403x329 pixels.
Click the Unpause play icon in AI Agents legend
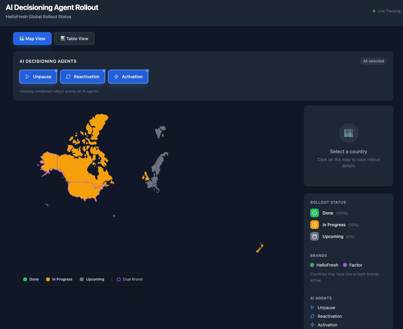[312, 307]
